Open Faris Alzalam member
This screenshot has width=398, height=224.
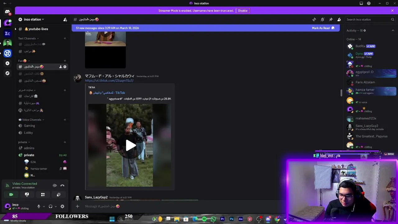tap(371, 82)
